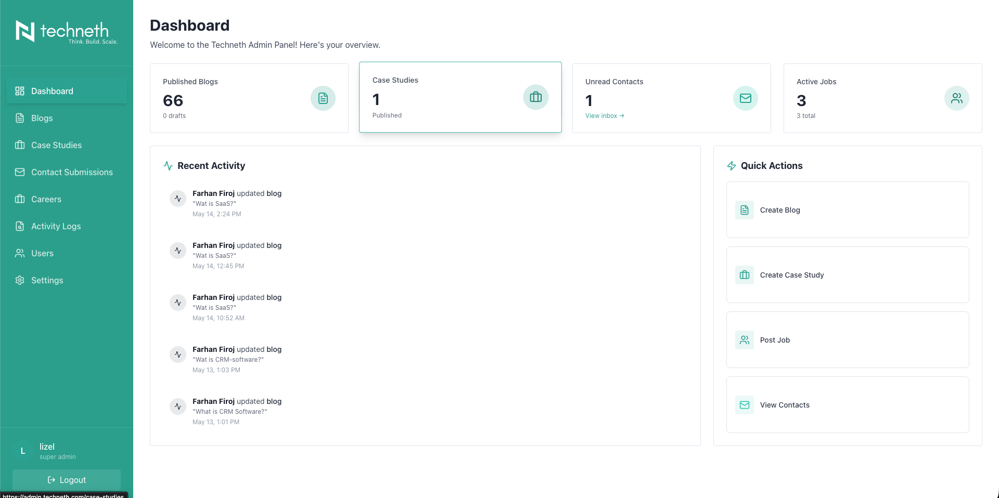Click the 'May 14, 2:24 PM' timestamp
This screenshot has width=999, height=498.
217,214
